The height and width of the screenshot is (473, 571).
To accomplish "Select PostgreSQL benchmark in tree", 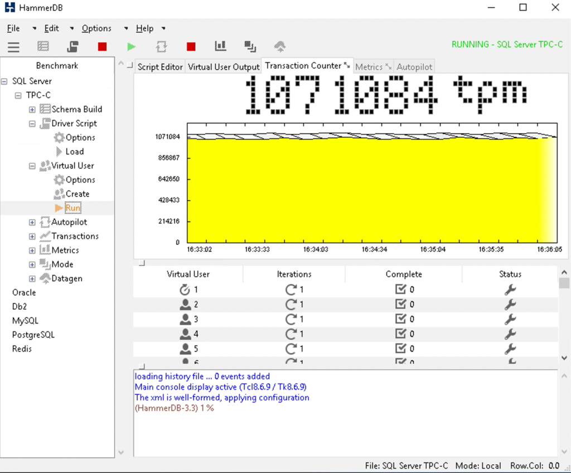I will [x=33, y=335].
